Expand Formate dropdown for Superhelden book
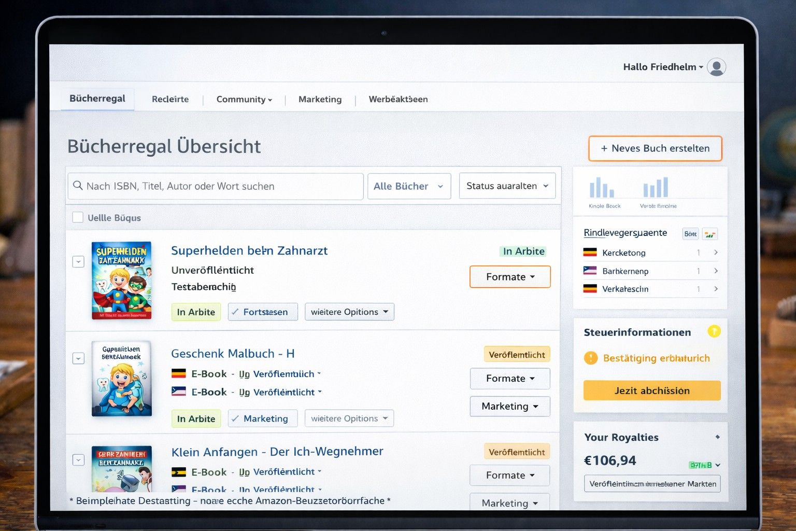Viewport: 796px width, 531px height. (510, 277)
